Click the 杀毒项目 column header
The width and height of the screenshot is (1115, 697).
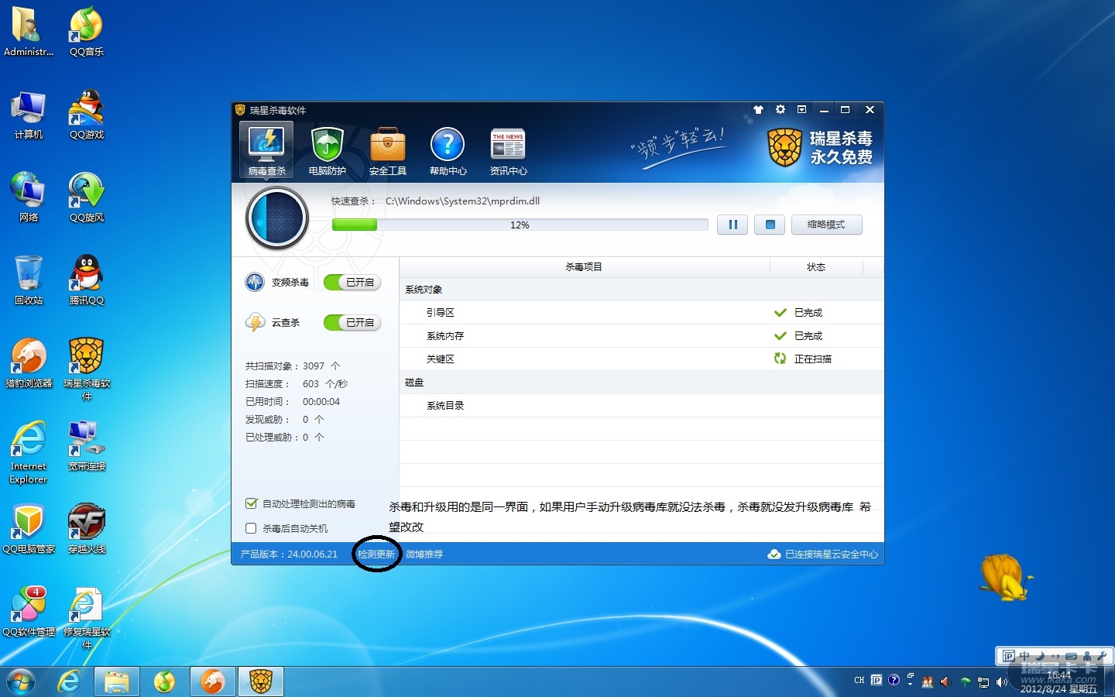(x=584, y=267)
